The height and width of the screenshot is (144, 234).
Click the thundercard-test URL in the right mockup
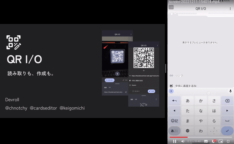[145, 76]
